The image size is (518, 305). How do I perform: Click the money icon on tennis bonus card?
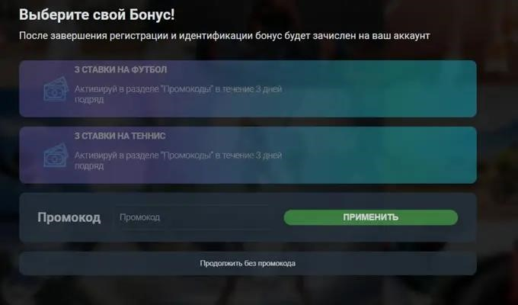coord(56,155)
